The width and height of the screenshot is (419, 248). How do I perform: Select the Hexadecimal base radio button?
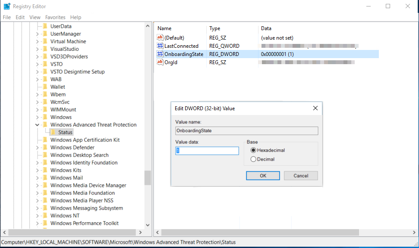coord(253,150)
